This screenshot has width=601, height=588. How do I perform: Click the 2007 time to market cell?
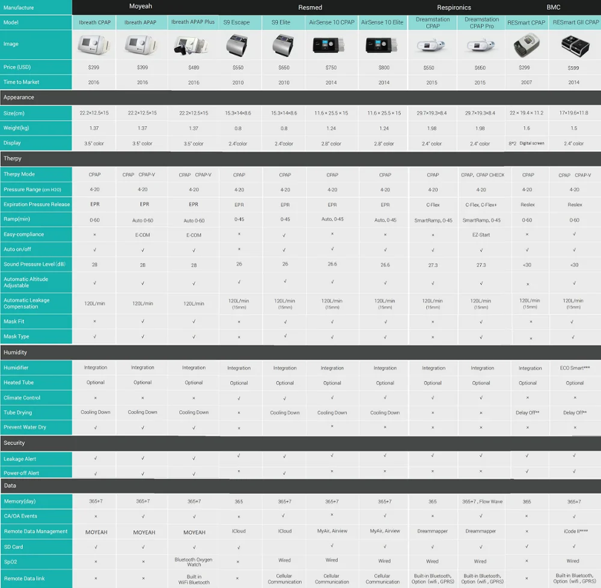click(526, 82)
